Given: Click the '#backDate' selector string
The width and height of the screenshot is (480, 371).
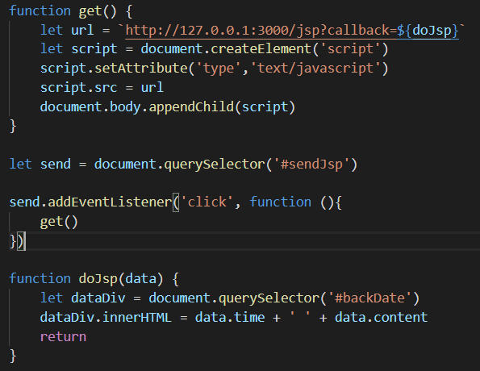Looking at the screenshot, I should click(369, 298).
